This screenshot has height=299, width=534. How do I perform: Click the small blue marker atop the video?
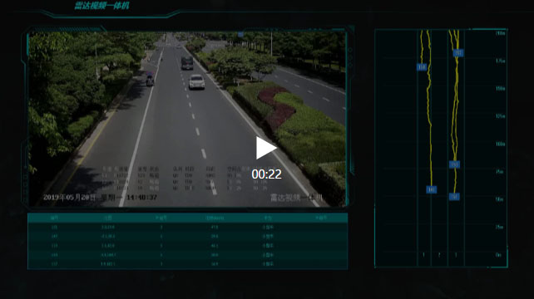pyautogui.click(x=240, y=34)
